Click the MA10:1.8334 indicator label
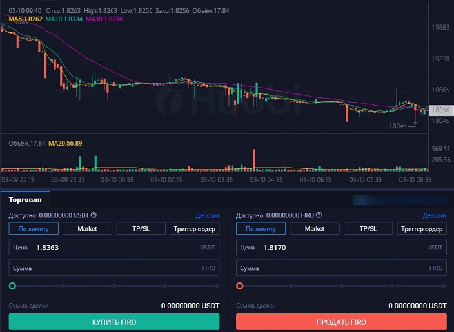Viewport: 454px width, 332px height. coord(64,19)
